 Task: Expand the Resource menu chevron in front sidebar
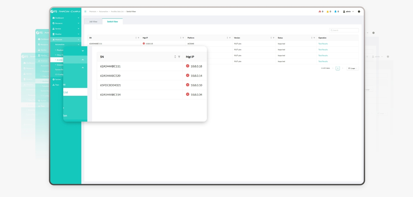[x=79, y=23]
